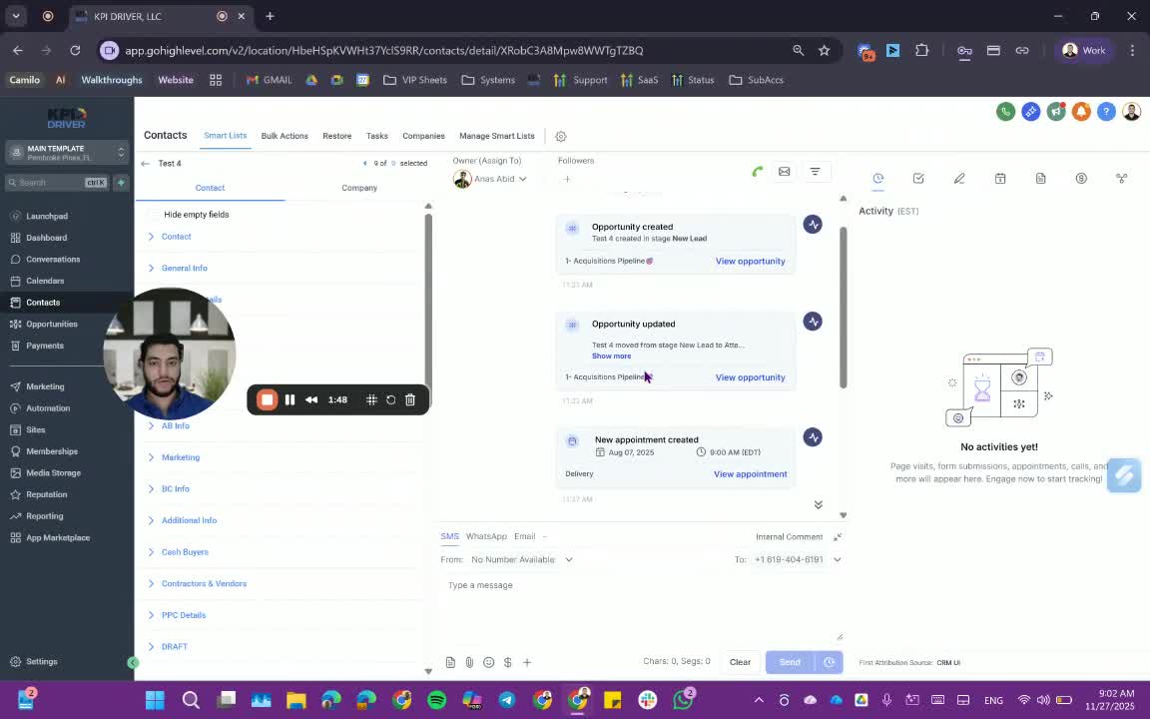Click View opportunity in Opportunity updated card
Image resolution: width=1150 pixels, height=719 pixels.
point(750,377)
